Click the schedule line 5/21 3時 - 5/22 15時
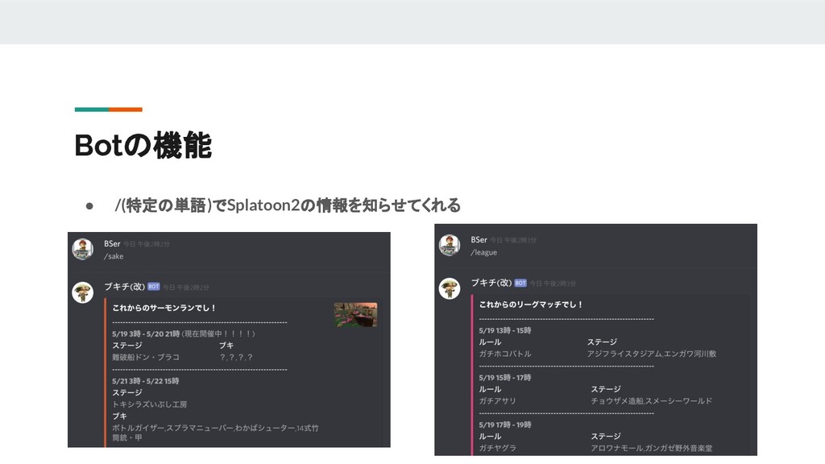Screen dimensions: 825x464 point(145,381)
